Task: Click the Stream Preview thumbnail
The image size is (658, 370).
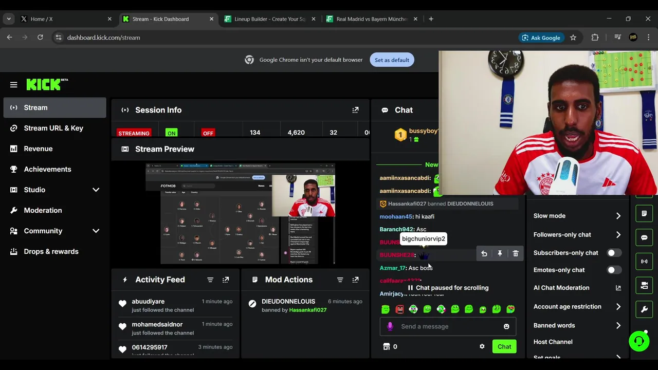Action: coord(240,214)
